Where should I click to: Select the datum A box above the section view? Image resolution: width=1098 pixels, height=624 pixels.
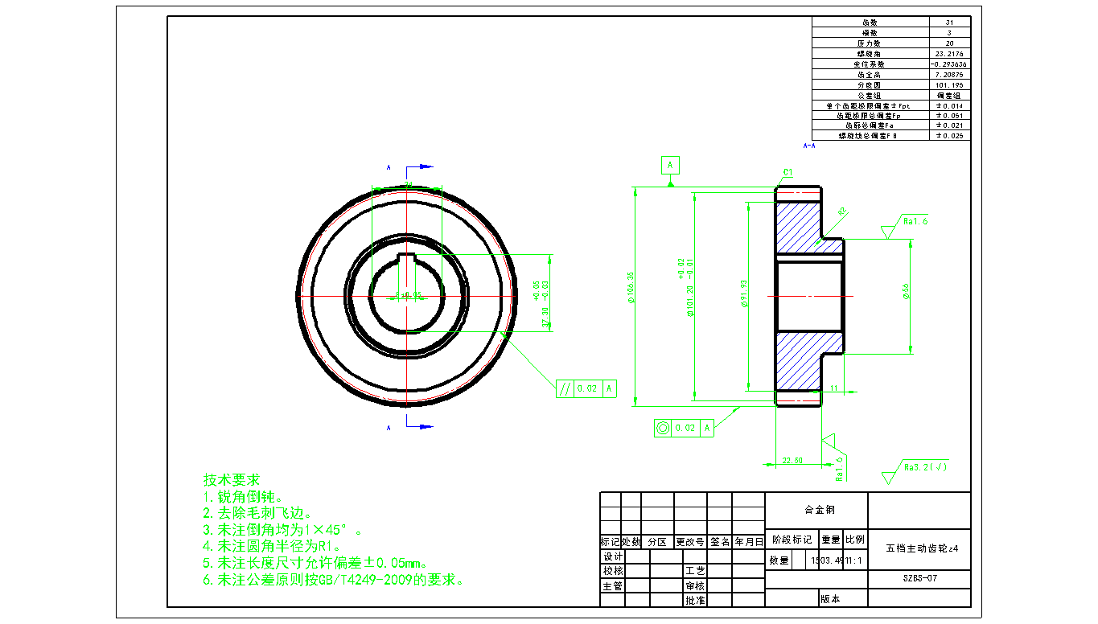pyautogui.click(x=670, y=165)
